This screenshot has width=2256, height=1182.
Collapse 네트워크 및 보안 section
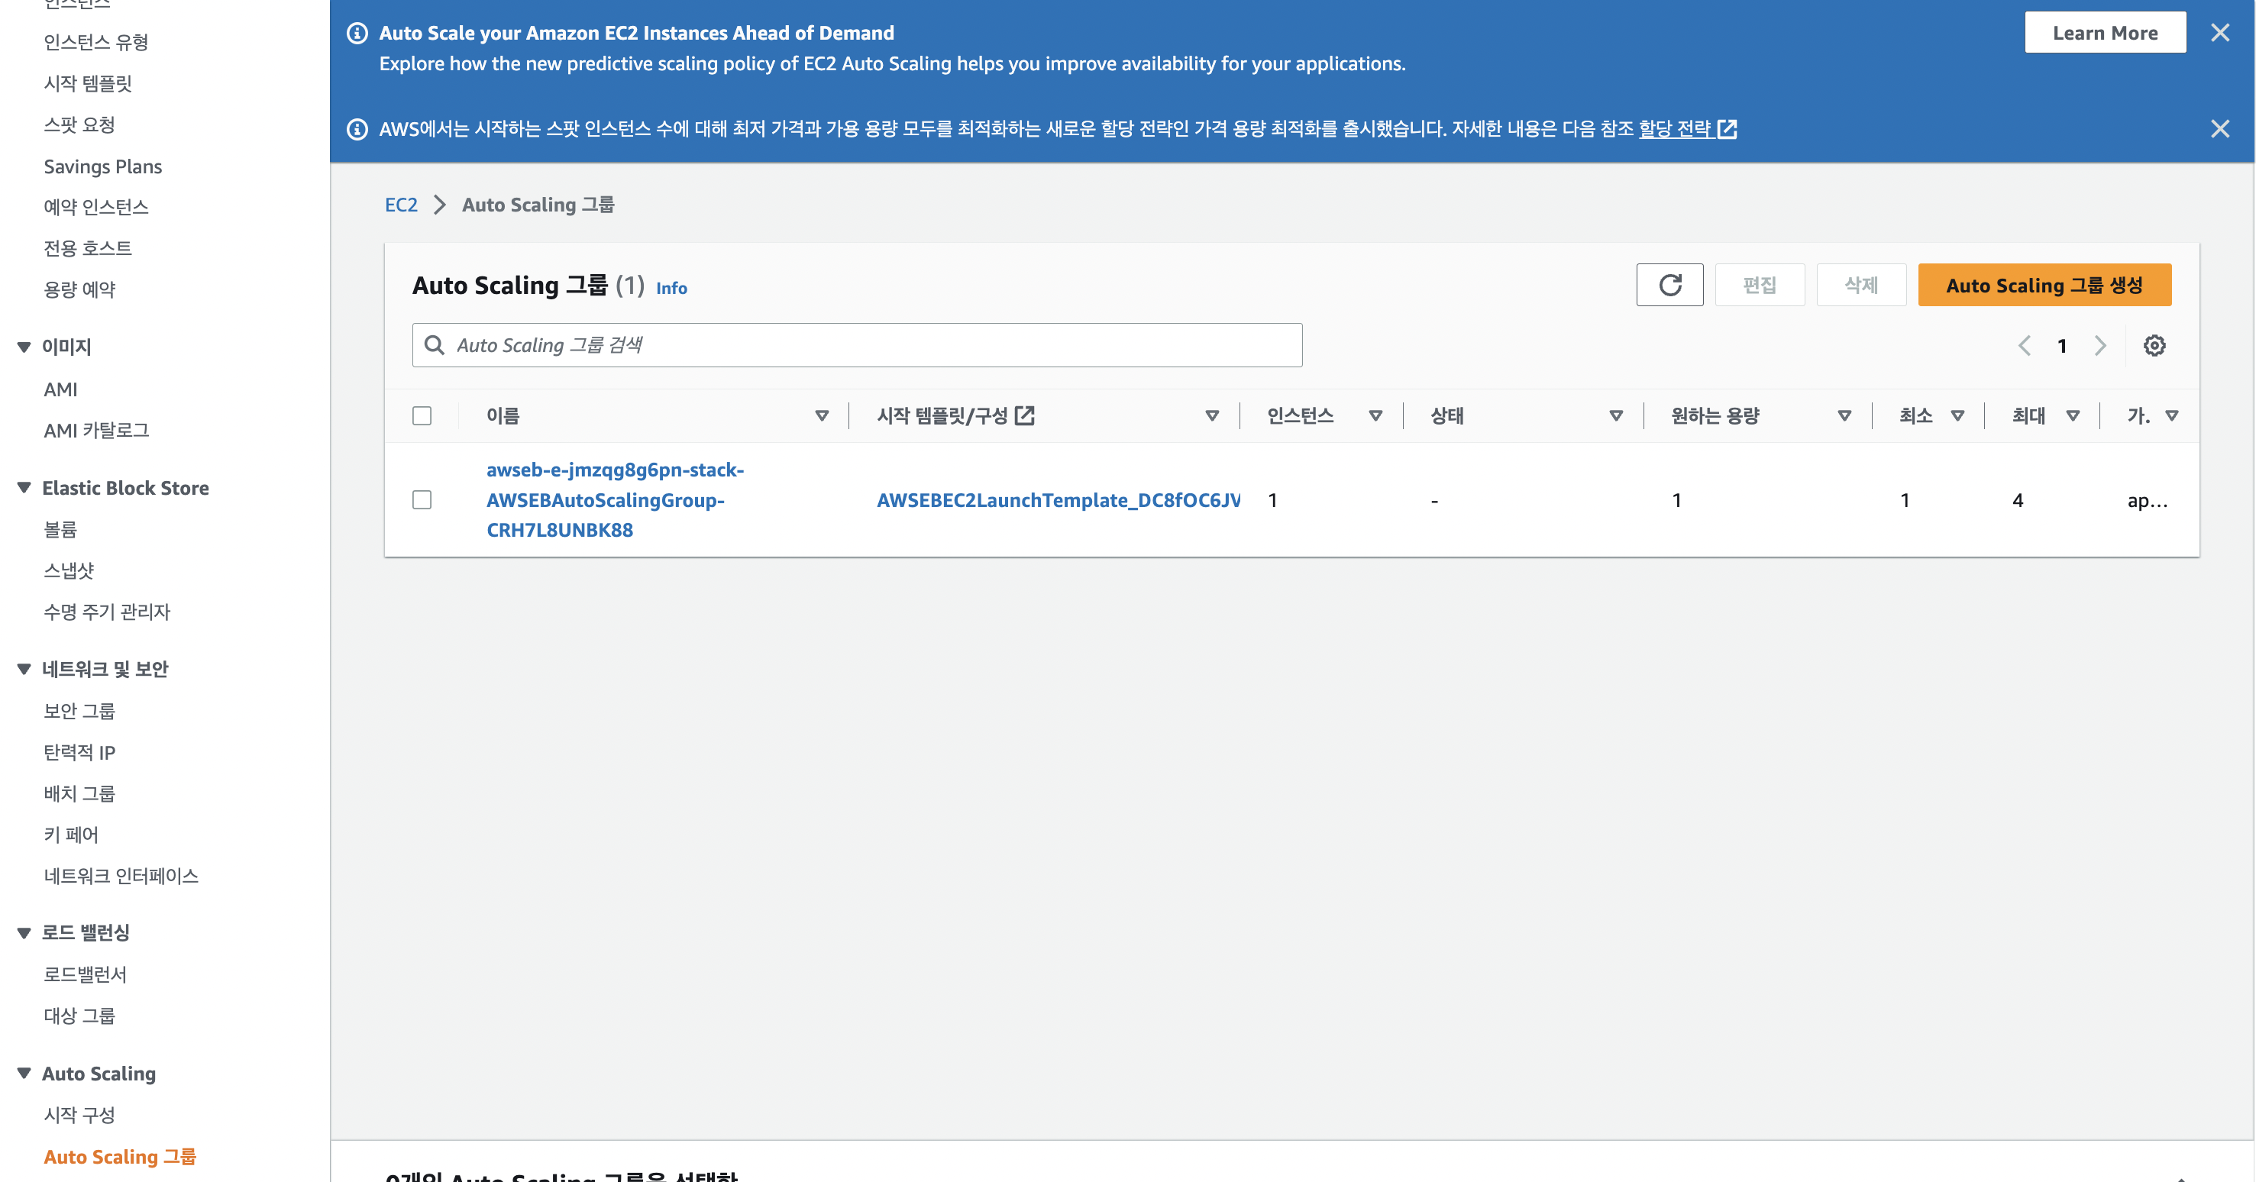pos(24,670)
